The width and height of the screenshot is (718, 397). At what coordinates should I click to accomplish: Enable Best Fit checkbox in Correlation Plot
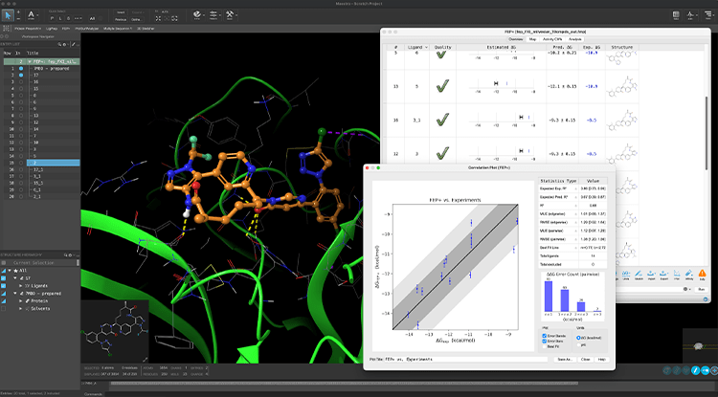[x=544, y=346]
